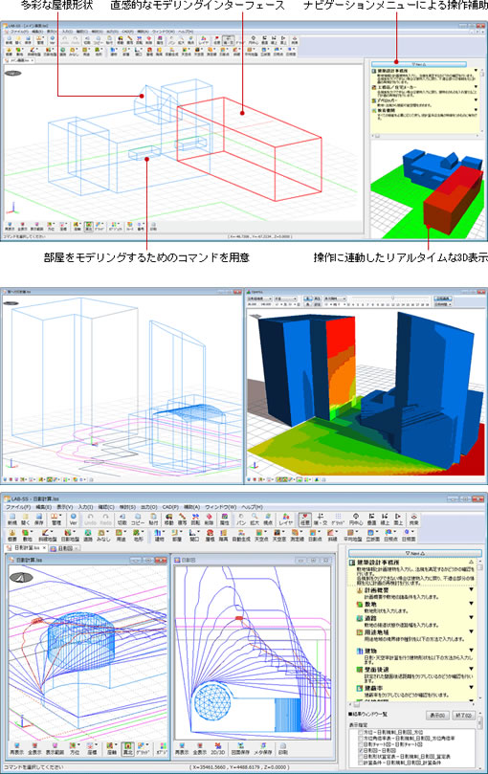Click the 再表示 icon under 3D view
The height and width of the screenshot is (774, 488).
(x=16, y=748)
